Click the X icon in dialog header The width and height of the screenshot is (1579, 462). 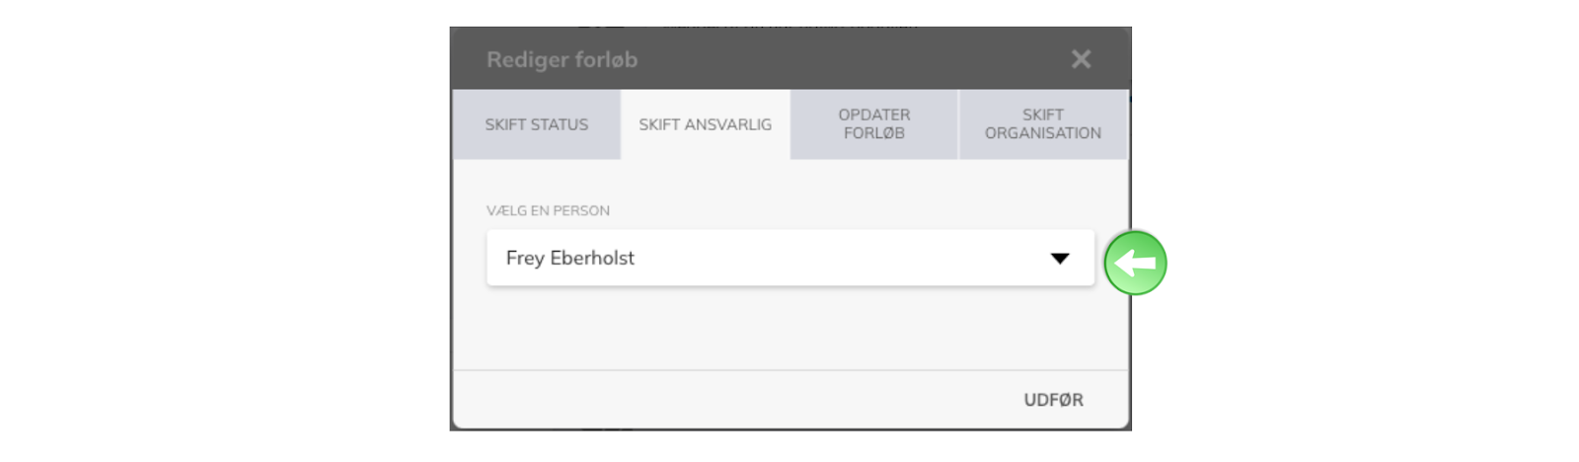click(1081, 59)
